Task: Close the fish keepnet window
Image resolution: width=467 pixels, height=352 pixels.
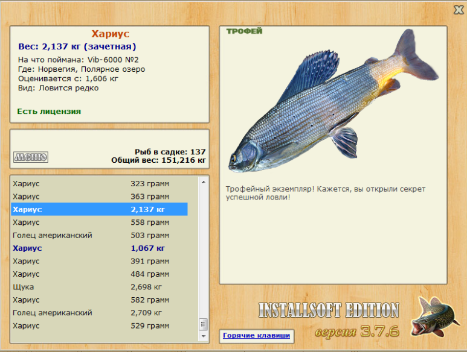Action: [459, 10]
